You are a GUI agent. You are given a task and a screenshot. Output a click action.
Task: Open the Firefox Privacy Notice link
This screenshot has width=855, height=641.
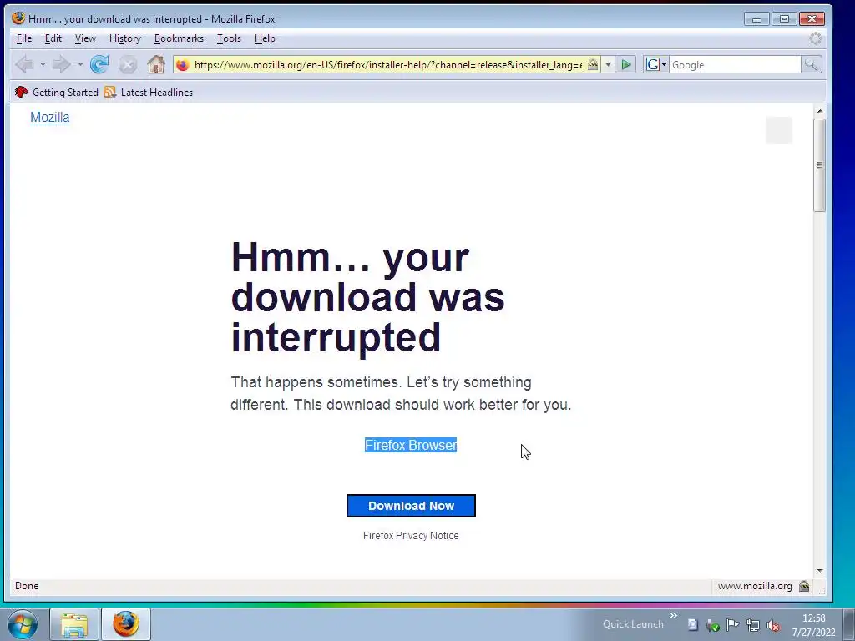click(411, 536)
